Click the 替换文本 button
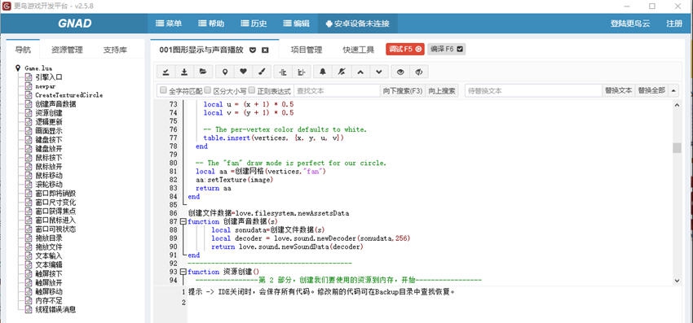 [x=618, y=90]
